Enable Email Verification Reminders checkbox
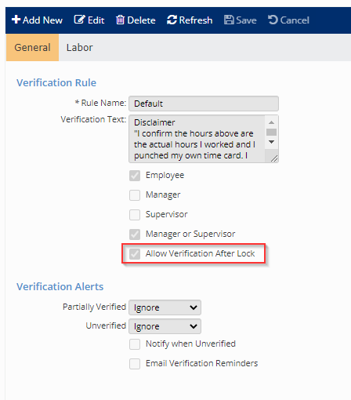The image size is (351, 400). coord(135,364)
